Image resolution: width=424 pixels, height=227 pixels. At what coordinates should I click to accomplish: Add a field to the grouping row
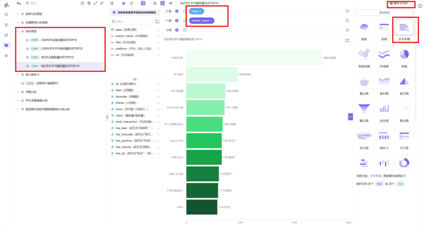click(x=177, y=30)
